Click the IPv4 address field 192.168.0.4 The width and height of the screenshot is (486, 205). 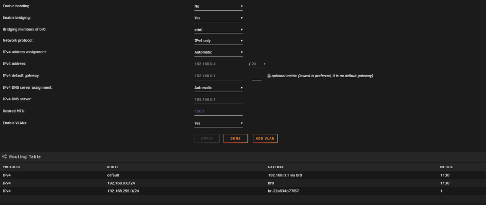[x=219, y=64]
